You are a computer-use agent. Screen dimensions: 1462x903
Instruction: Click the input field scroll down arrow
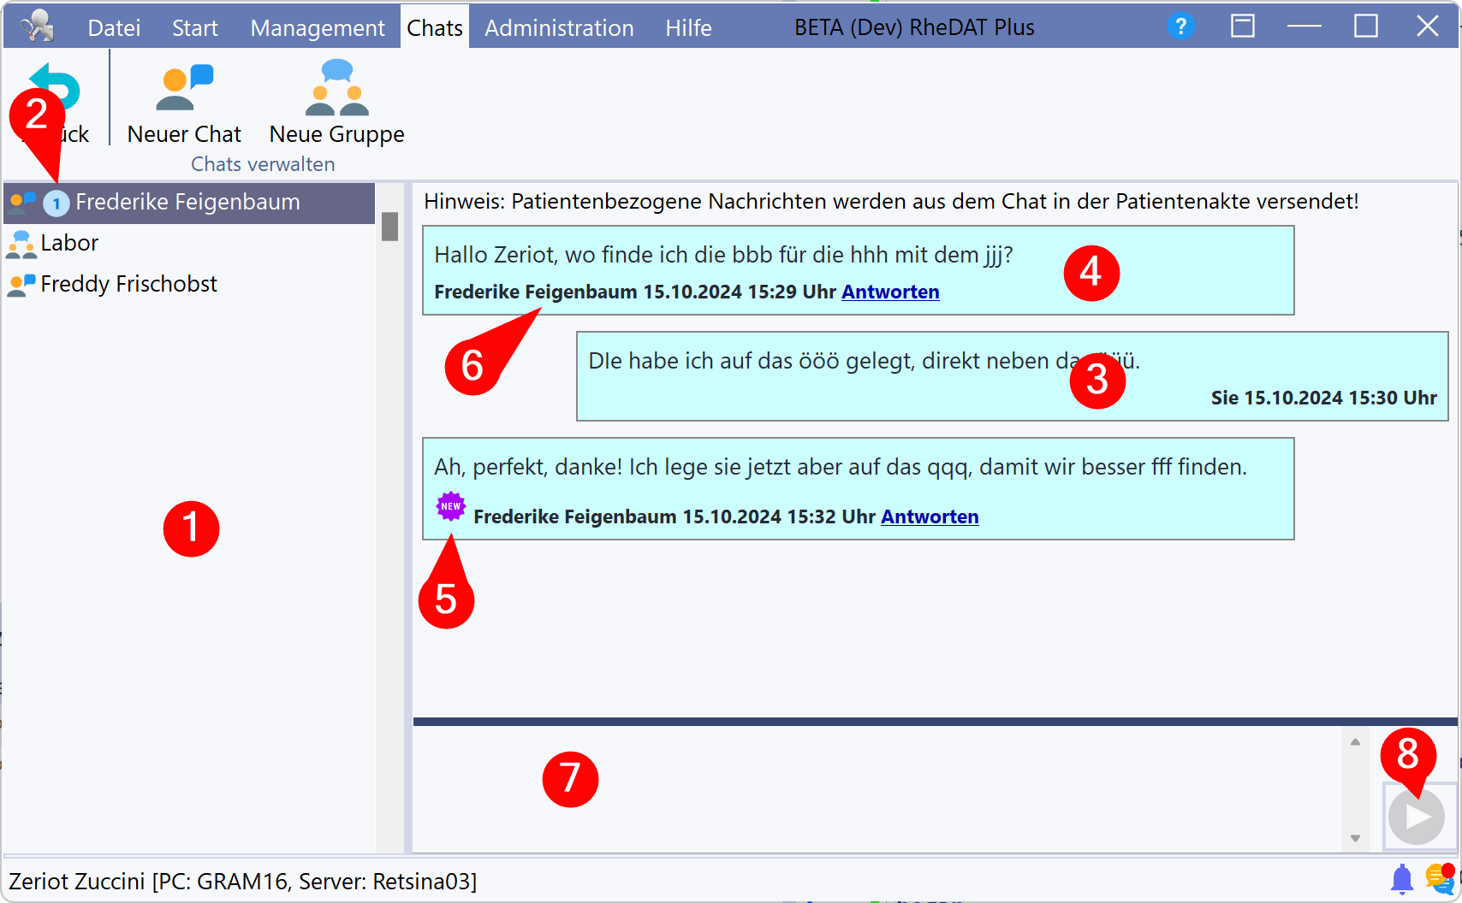tap(1355, 838)
